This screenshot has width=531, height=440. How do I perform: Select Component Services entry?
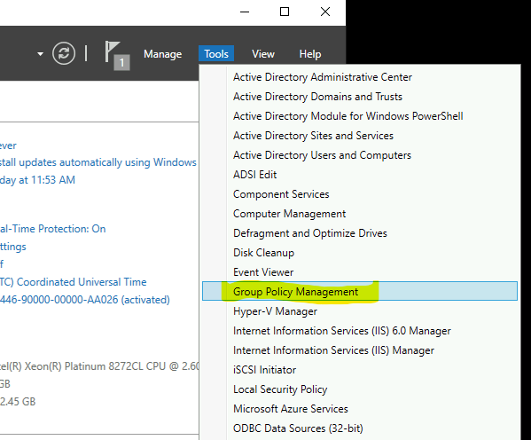pos(360,194)
